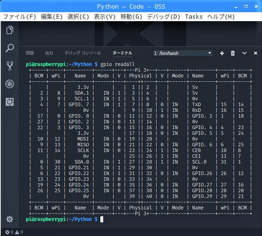Click 'GPIO.23' in the terminal table

(x=79, y=179)
